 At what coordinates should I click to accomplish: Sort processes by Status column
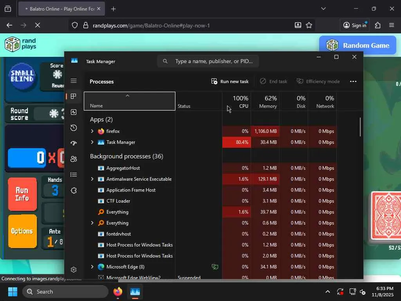click(199, 101)
